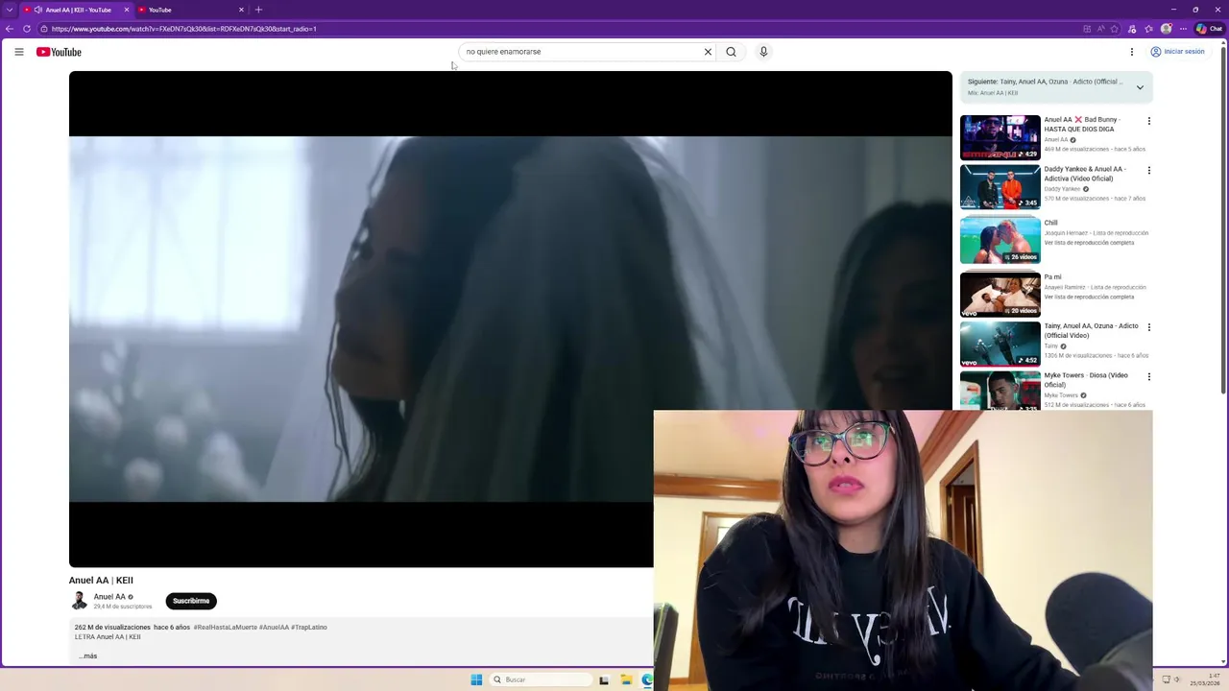The image size is (1229, 691).
Task: Open options menu for HASTA QUE DIOS DIGA
Action: pos(1148,121)
